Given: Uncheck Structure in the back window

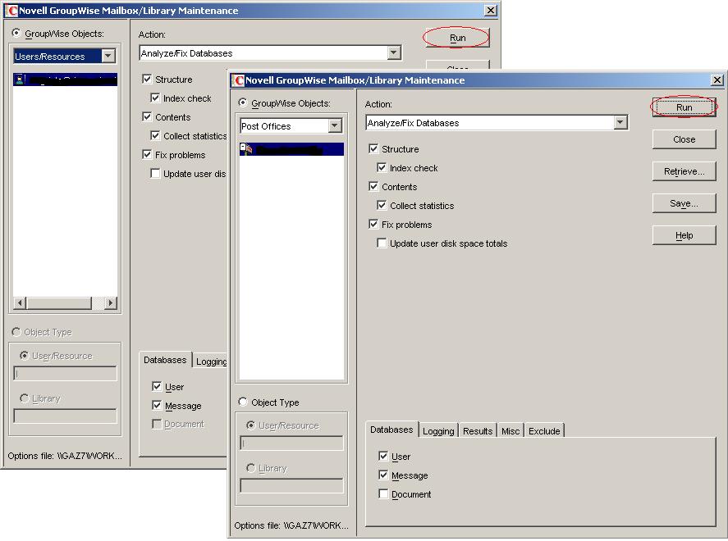Looking at the screenshot, I should click(x=147, y=80).
